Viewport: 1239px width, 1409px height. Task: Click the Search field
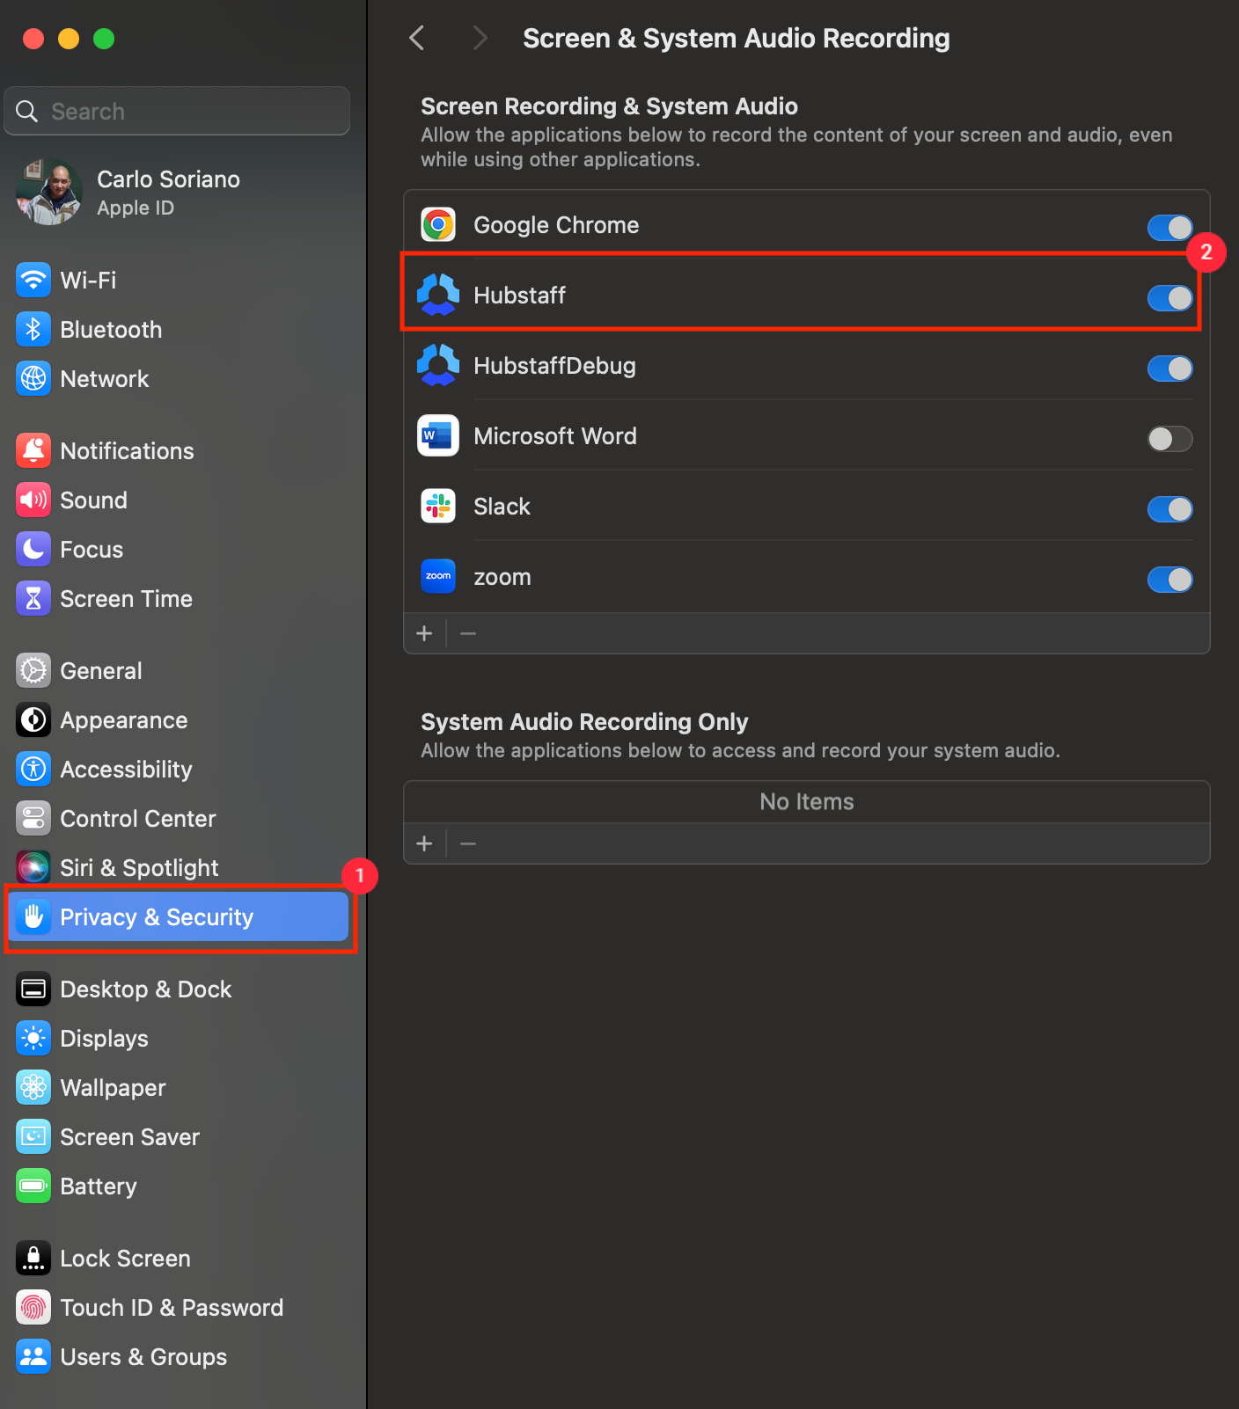coord(177,111)
